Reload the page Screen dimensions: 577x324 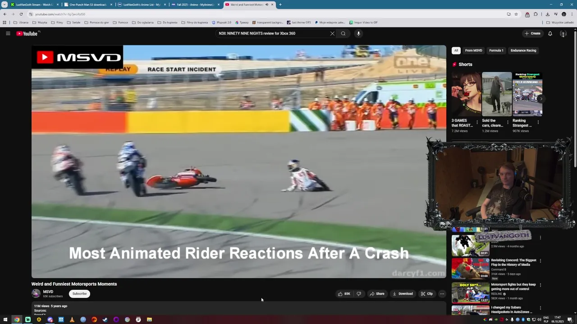click(21, 14)
